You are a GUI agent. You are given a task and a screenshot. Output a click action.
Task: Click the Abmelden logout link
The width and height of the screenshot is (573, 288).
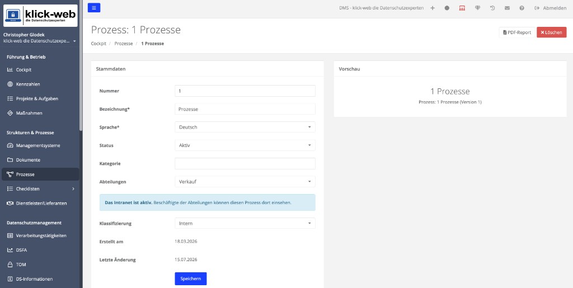pyautogui.click(x=551, y=8)
